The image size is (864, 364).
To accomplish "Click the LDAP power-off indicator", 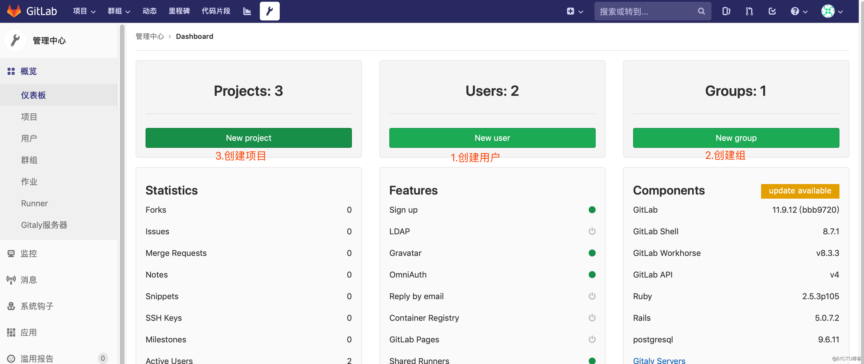I will point(592,231).
